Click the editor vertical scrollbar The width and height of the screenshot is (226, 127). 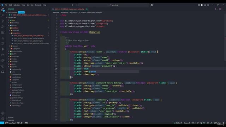(x=225, y=37)
